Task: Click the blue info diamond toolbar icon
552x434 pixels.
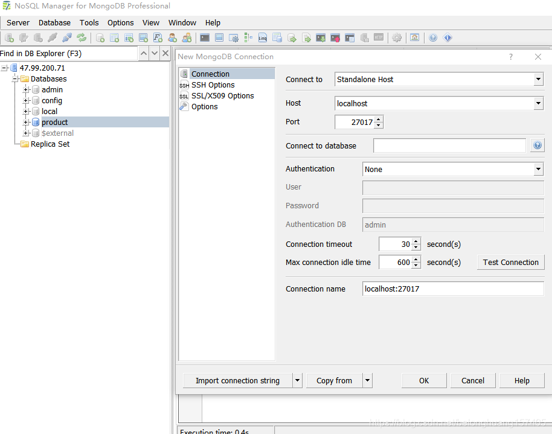Action: pyautogui.click(x=448, y=37)
